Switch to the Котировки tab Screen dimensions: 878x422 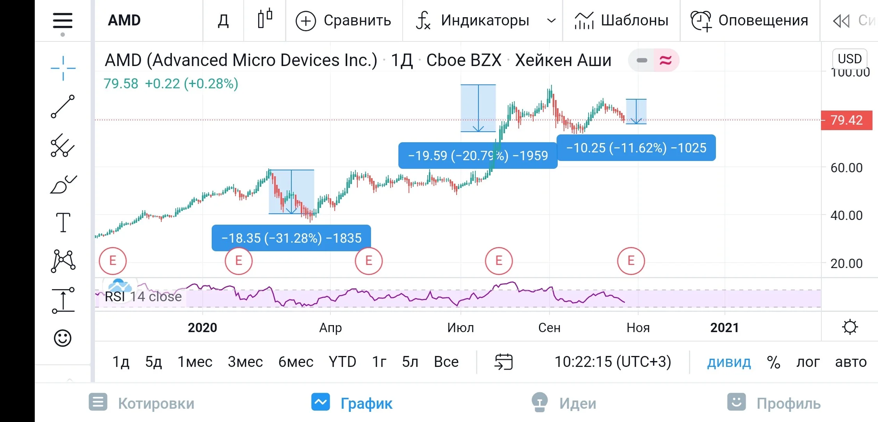tap(141, 403)
